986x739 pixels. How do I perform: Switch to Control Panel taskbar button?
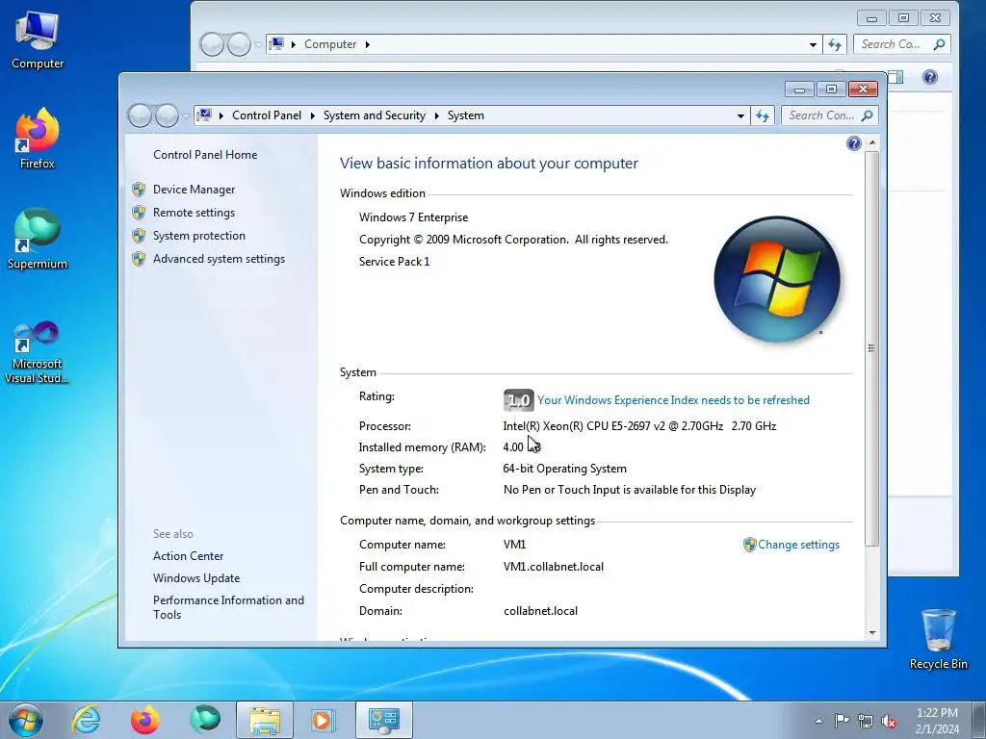tap(383, 720)
